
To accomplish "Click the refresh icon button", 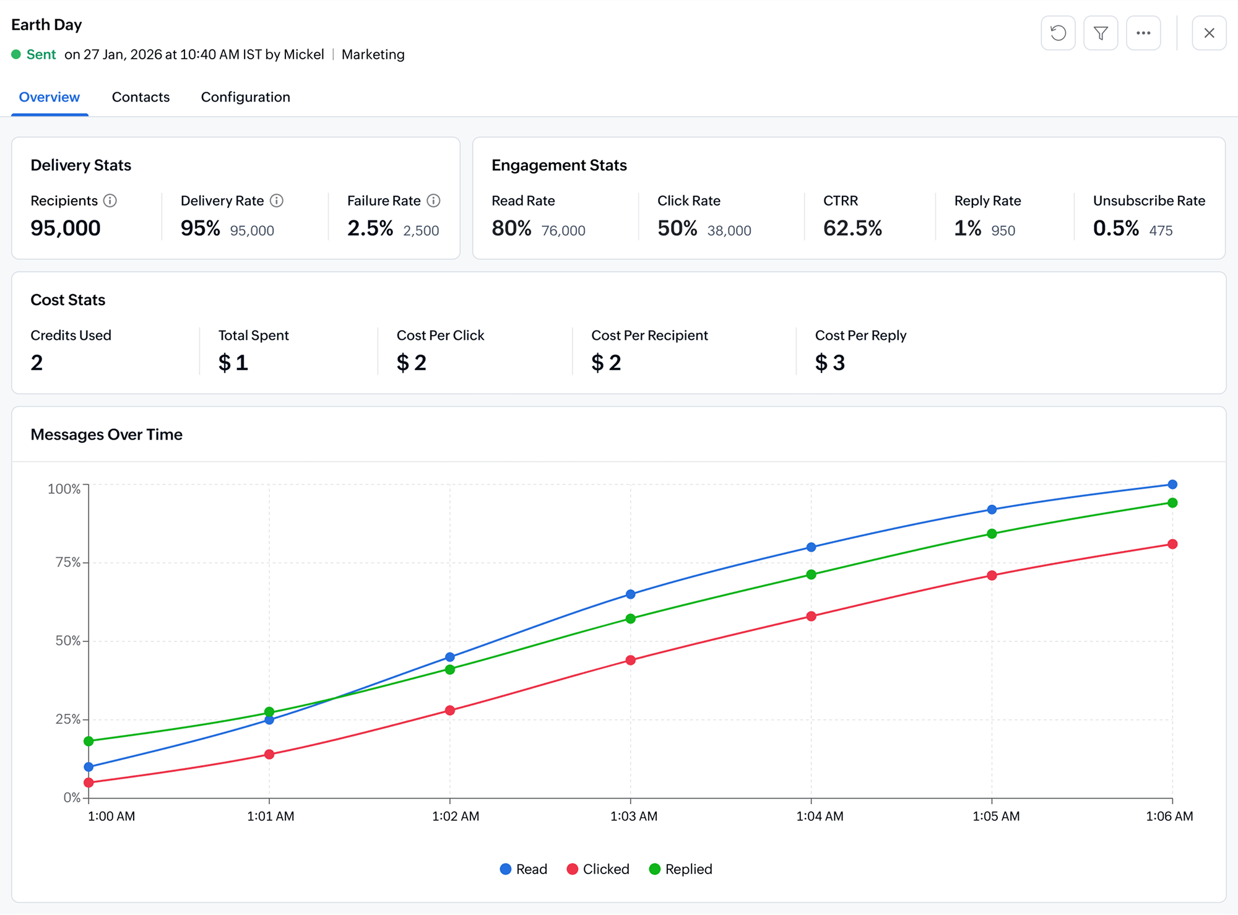I will click(x=1058, y=33).
